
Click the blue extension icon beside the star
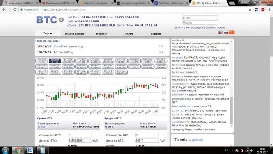(x=256, y=9)
